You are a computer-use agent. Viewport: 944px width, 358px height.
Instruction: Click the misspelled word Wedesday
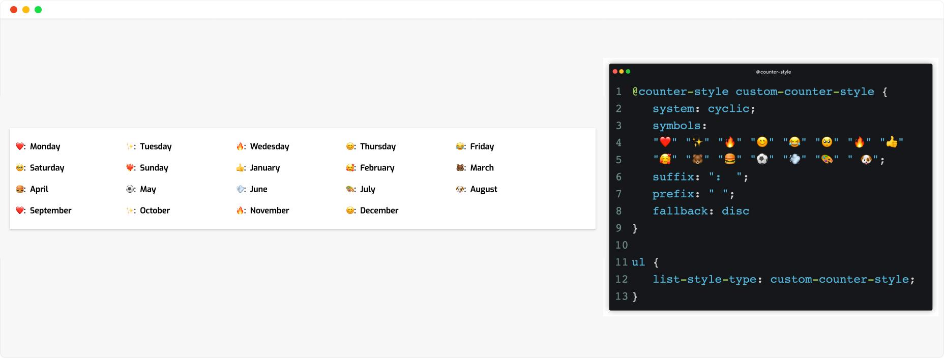(x=270, y=146)
